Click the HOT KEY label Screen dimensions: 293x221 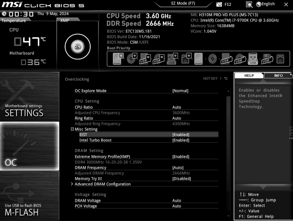pos(210,79)
